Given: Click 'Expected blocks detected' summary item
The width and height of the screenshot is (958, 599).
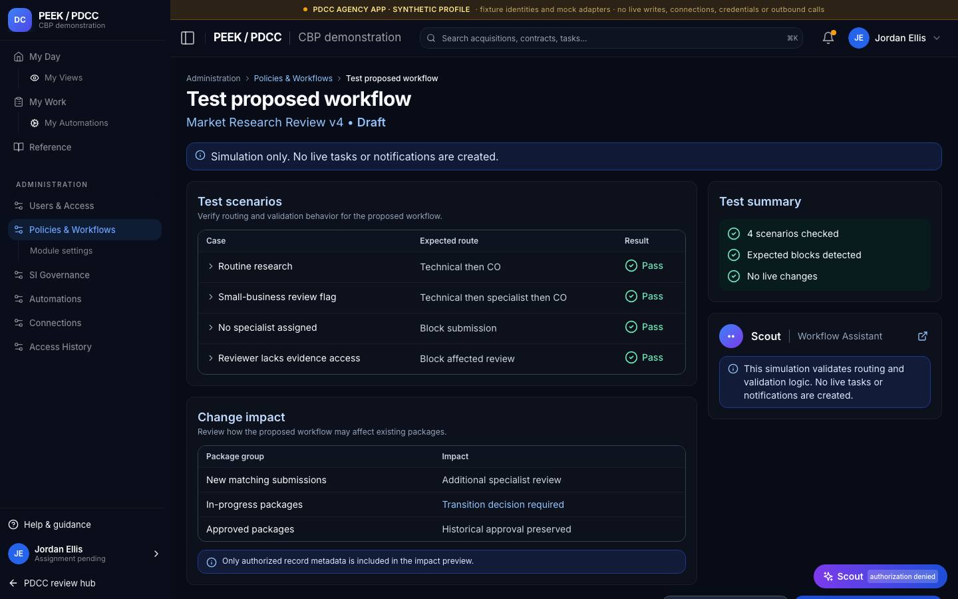Looking at the screenshot, I should click(x=804, y=255).
